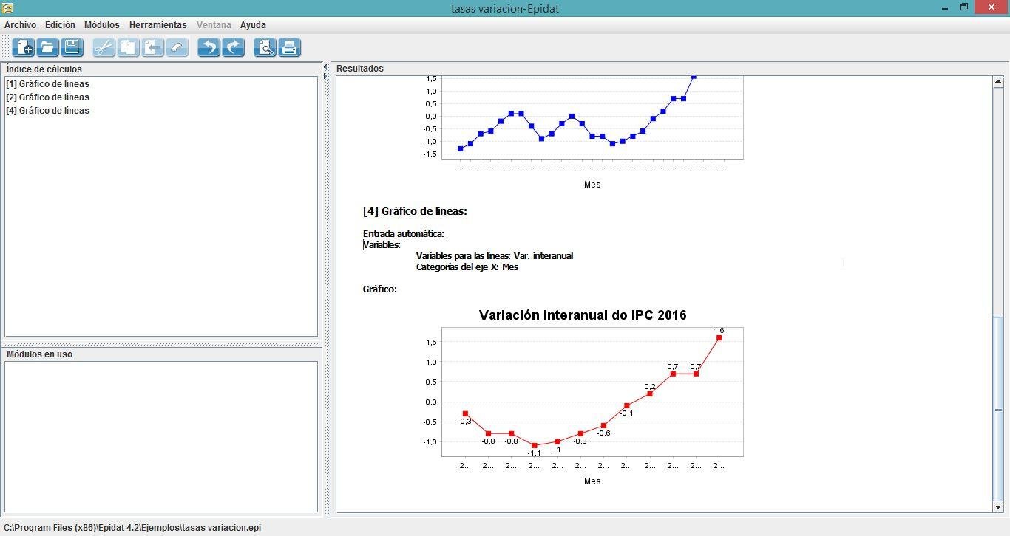Open print preview via the magnifier document icon
Viewport: 1010px width, 536px height.
pyautogui.click(x=265, y=47)
